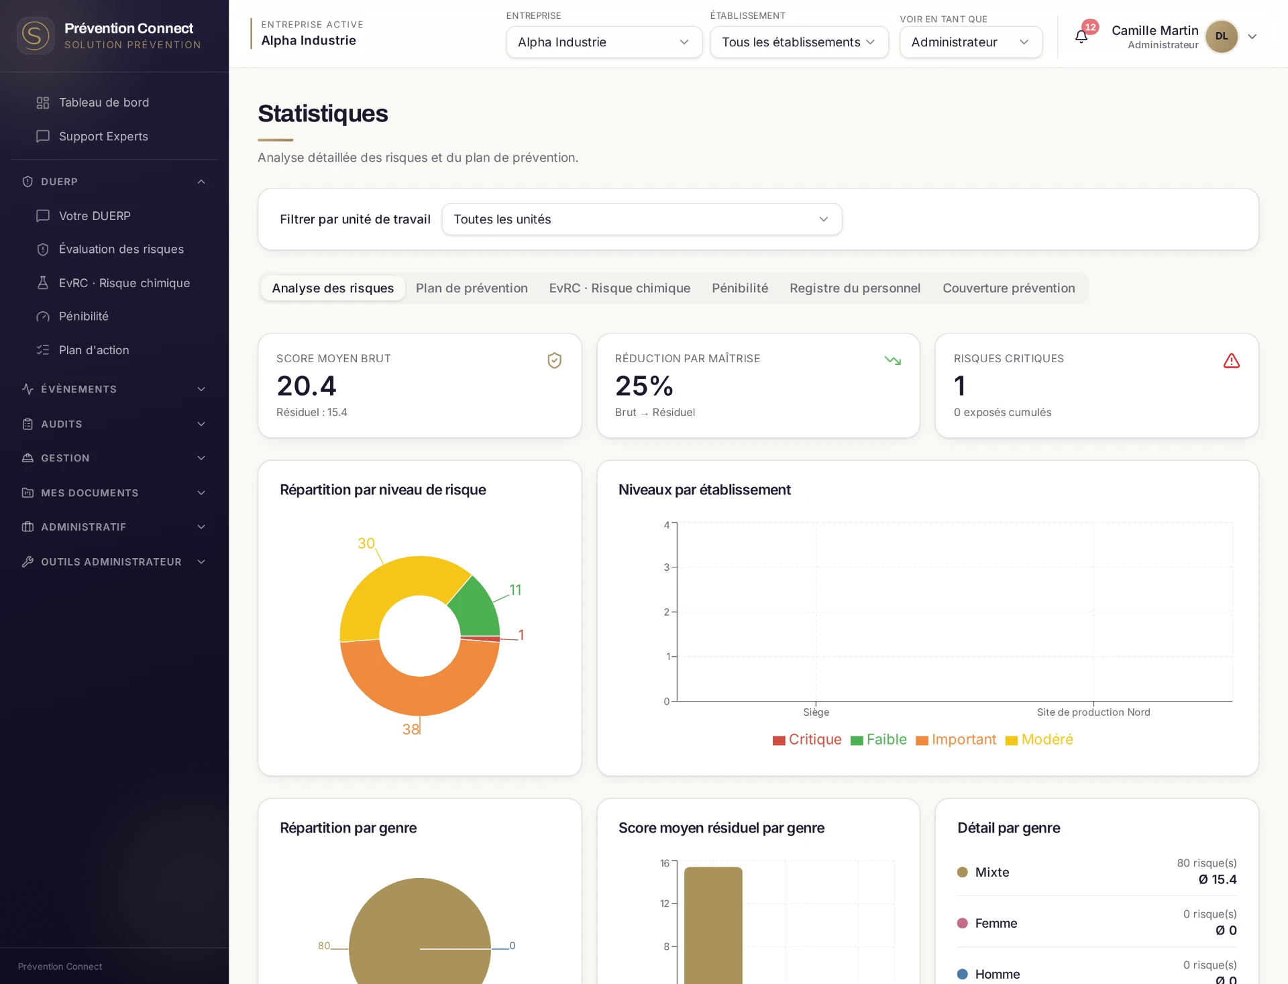Click the Homme row in Détail par genre
This screenshot has width=1288, height=984.
click(1097, 973)
